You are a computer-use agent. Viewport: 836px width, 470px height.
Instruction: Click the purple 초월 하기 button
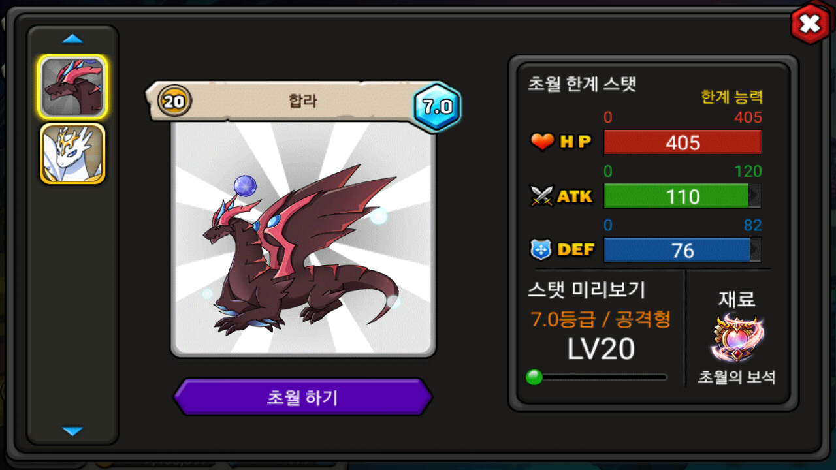302,397
